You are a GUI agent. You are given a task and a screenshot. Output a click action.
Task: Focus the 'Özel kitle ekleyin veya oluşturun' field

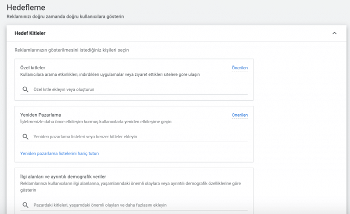click(x=135, y=89)
